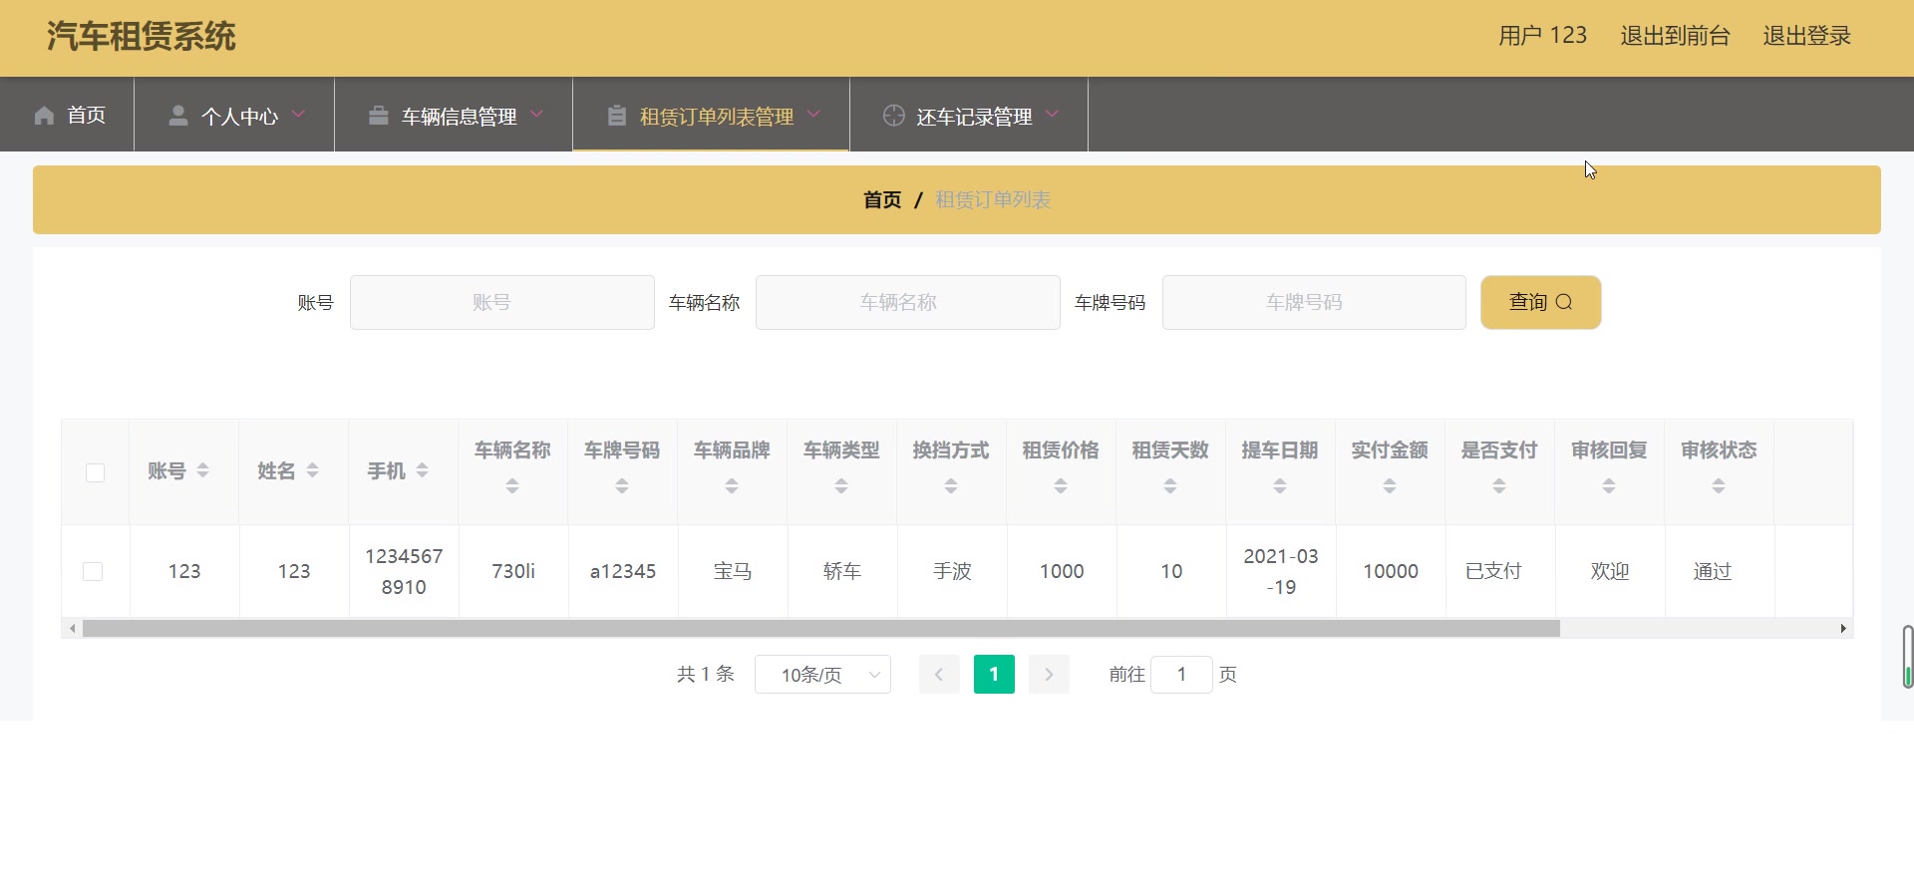Click the 12345678910 phone number cell
The width and height of the screenshot is (1914, 889).
(x=404, y=572)
